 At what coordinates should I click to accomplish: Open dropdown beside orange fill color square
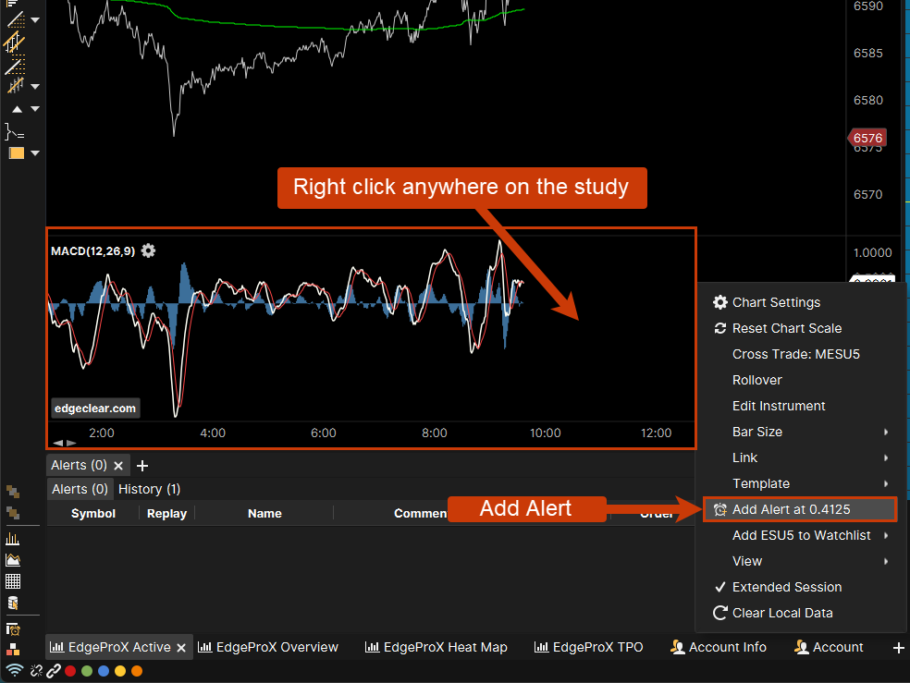(x=35, y=153)
